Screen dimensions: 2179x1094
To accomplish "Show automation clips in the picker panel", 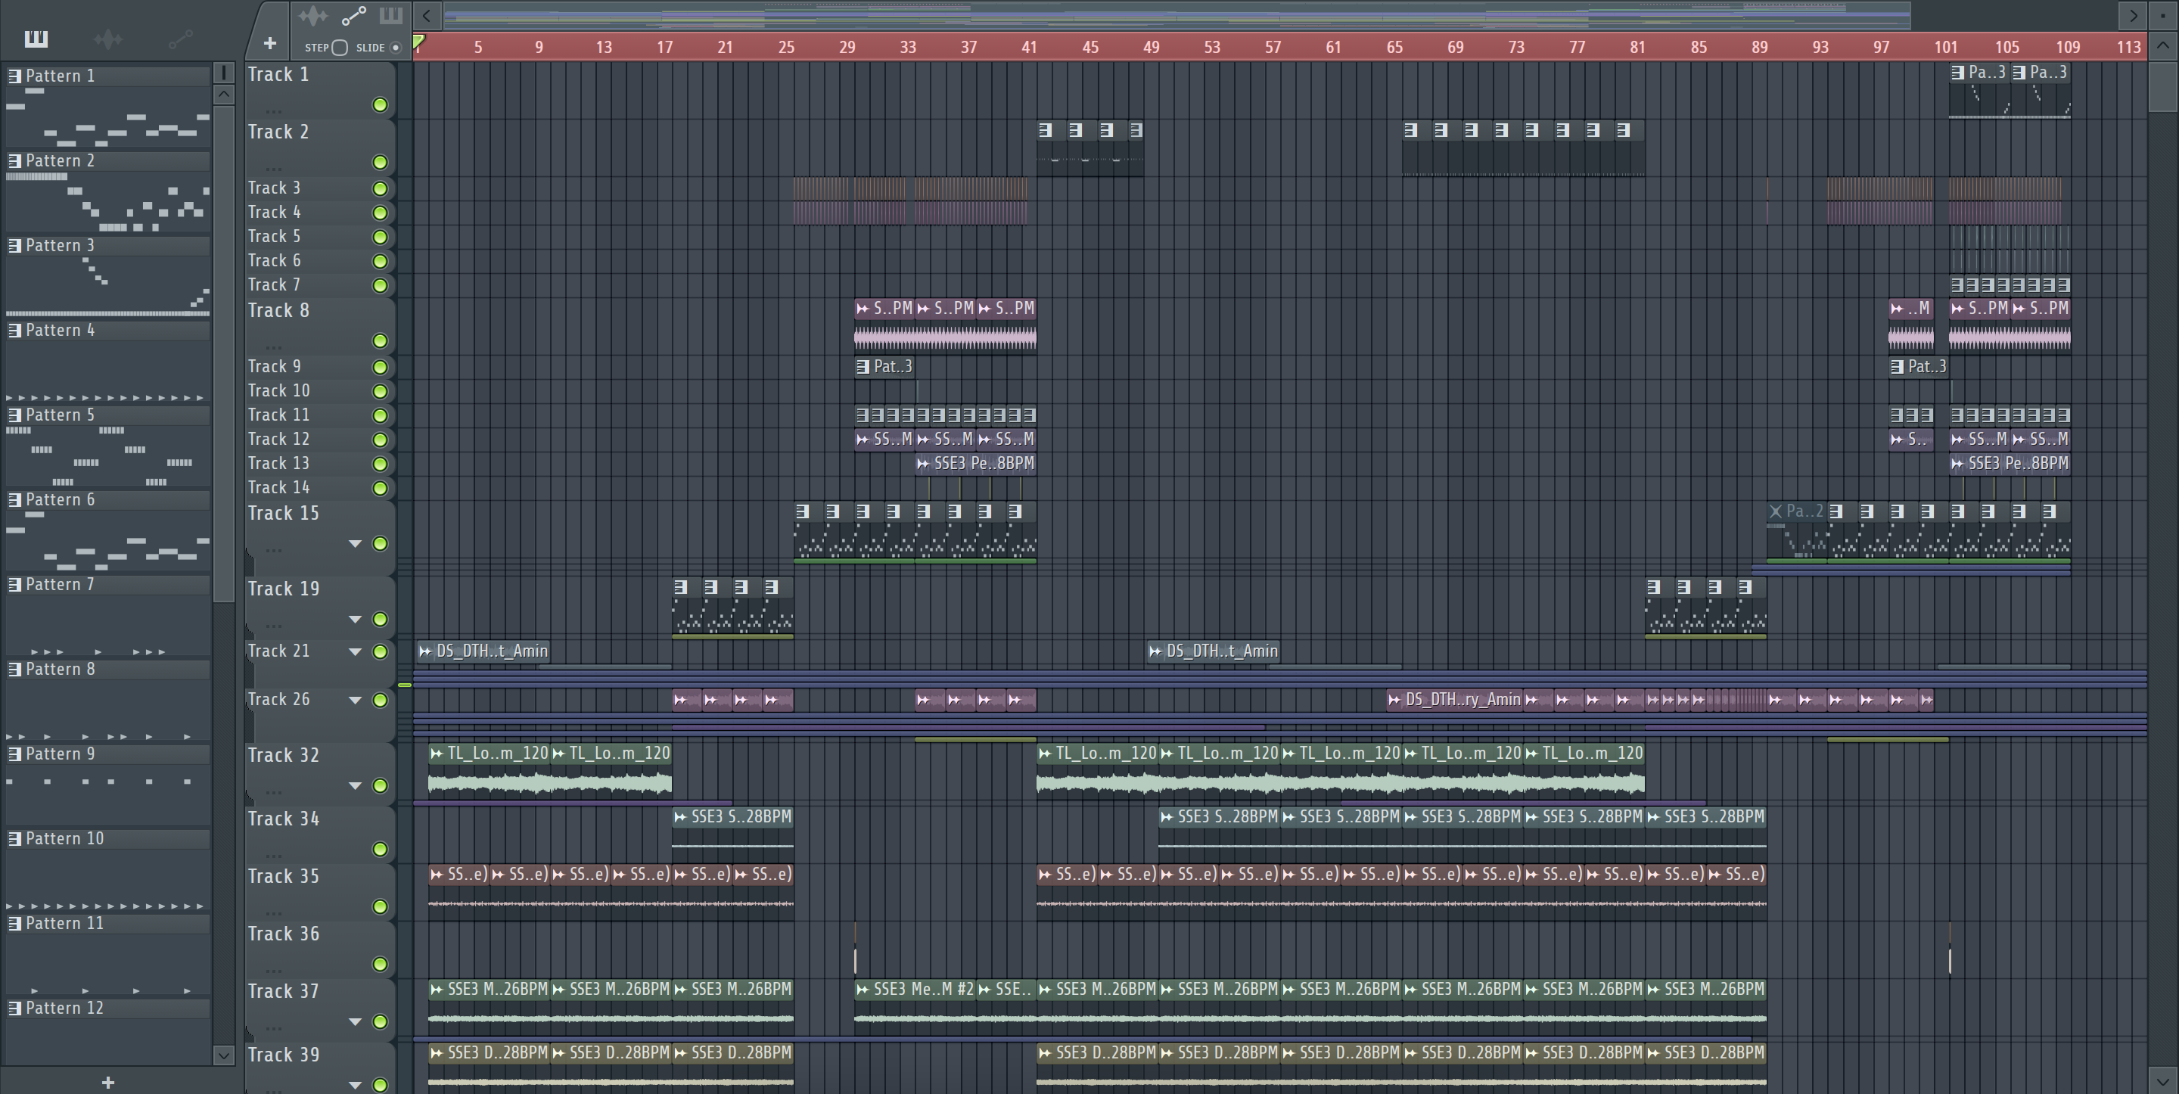I will click(180, 39).
